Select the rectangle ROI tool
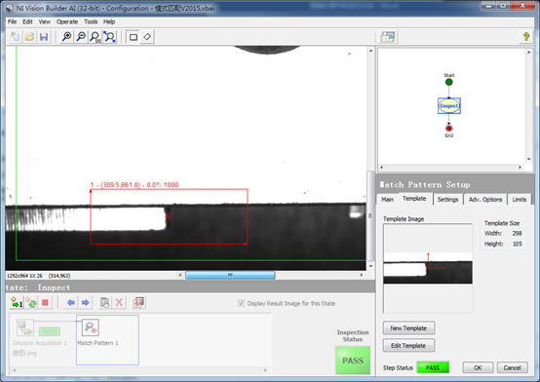Image resolution: width=540 pixels, height=382 pixels. tap(134, 37)
